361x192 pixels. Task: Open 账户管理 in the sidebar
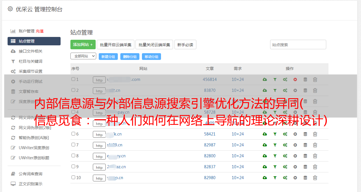[27, 31]
